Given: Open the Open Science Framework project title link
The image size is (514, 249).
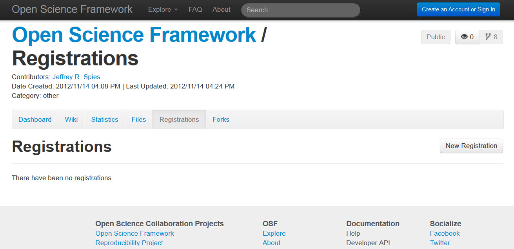Looking at the screenshot, I should [134, 34].
